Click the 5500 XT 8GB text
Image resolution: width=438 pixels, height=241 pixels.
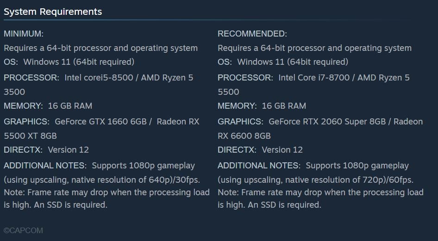point(30,136)
